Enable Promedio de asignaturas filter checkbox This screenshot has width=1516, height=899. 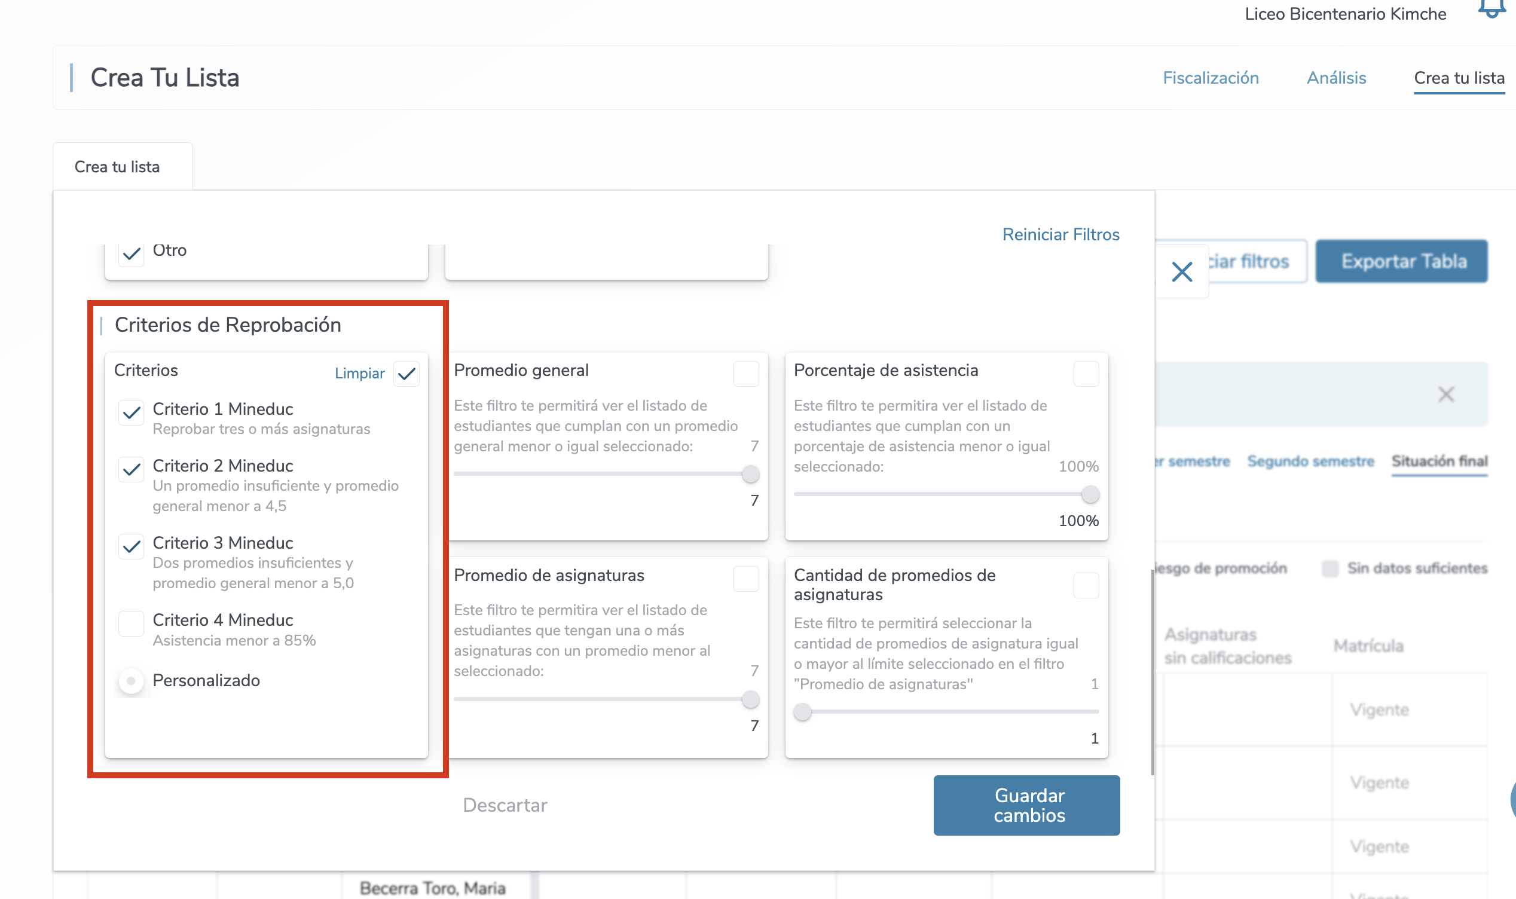coord(745,579)
